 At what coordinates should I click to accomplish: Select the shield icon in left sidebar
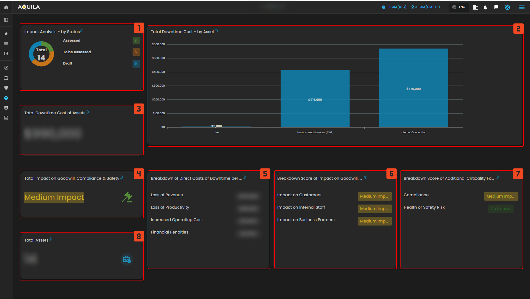[6, 88]
